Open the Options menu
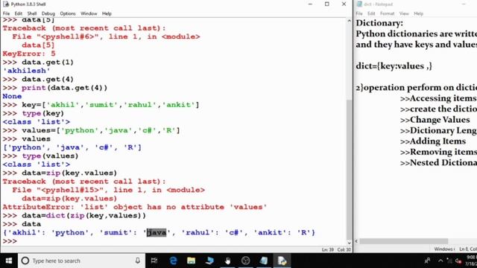The image size is (477, 268). [68, 13]
